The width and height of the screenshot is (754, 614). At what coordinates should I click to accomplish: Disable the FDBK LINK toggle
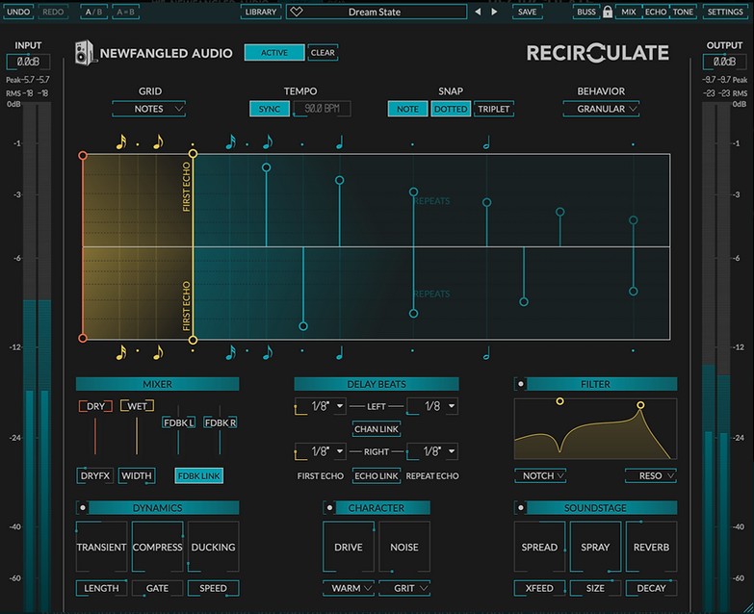coord(199,475)
